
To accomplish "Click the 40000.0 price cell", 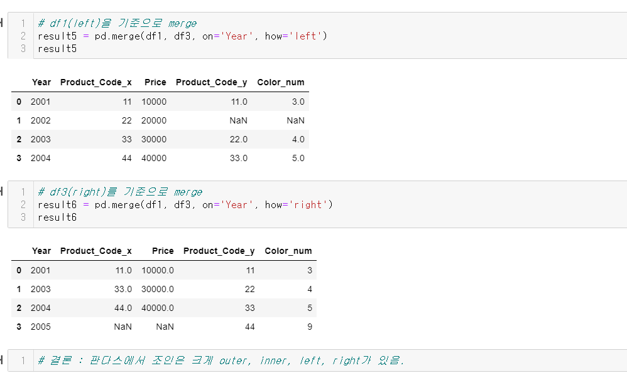I will [x=158, y=308].
